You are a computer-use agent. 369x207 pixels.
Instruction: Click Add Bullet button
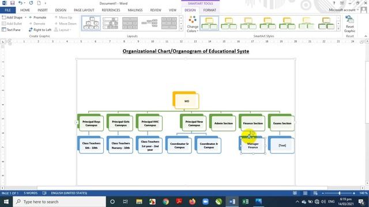pyautogui.click(x=12, y=24)
